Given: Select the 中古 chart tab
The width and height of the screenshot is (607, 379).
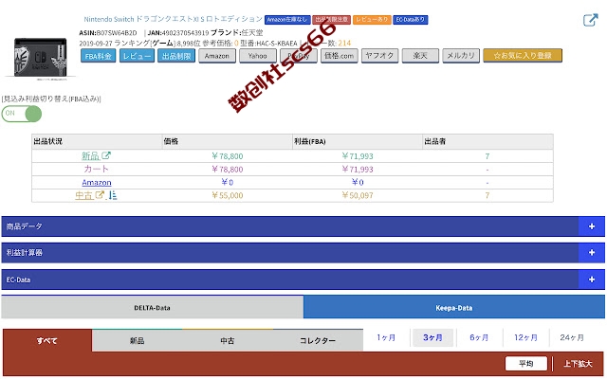Looking at the screenshot, I should point(228,341).
